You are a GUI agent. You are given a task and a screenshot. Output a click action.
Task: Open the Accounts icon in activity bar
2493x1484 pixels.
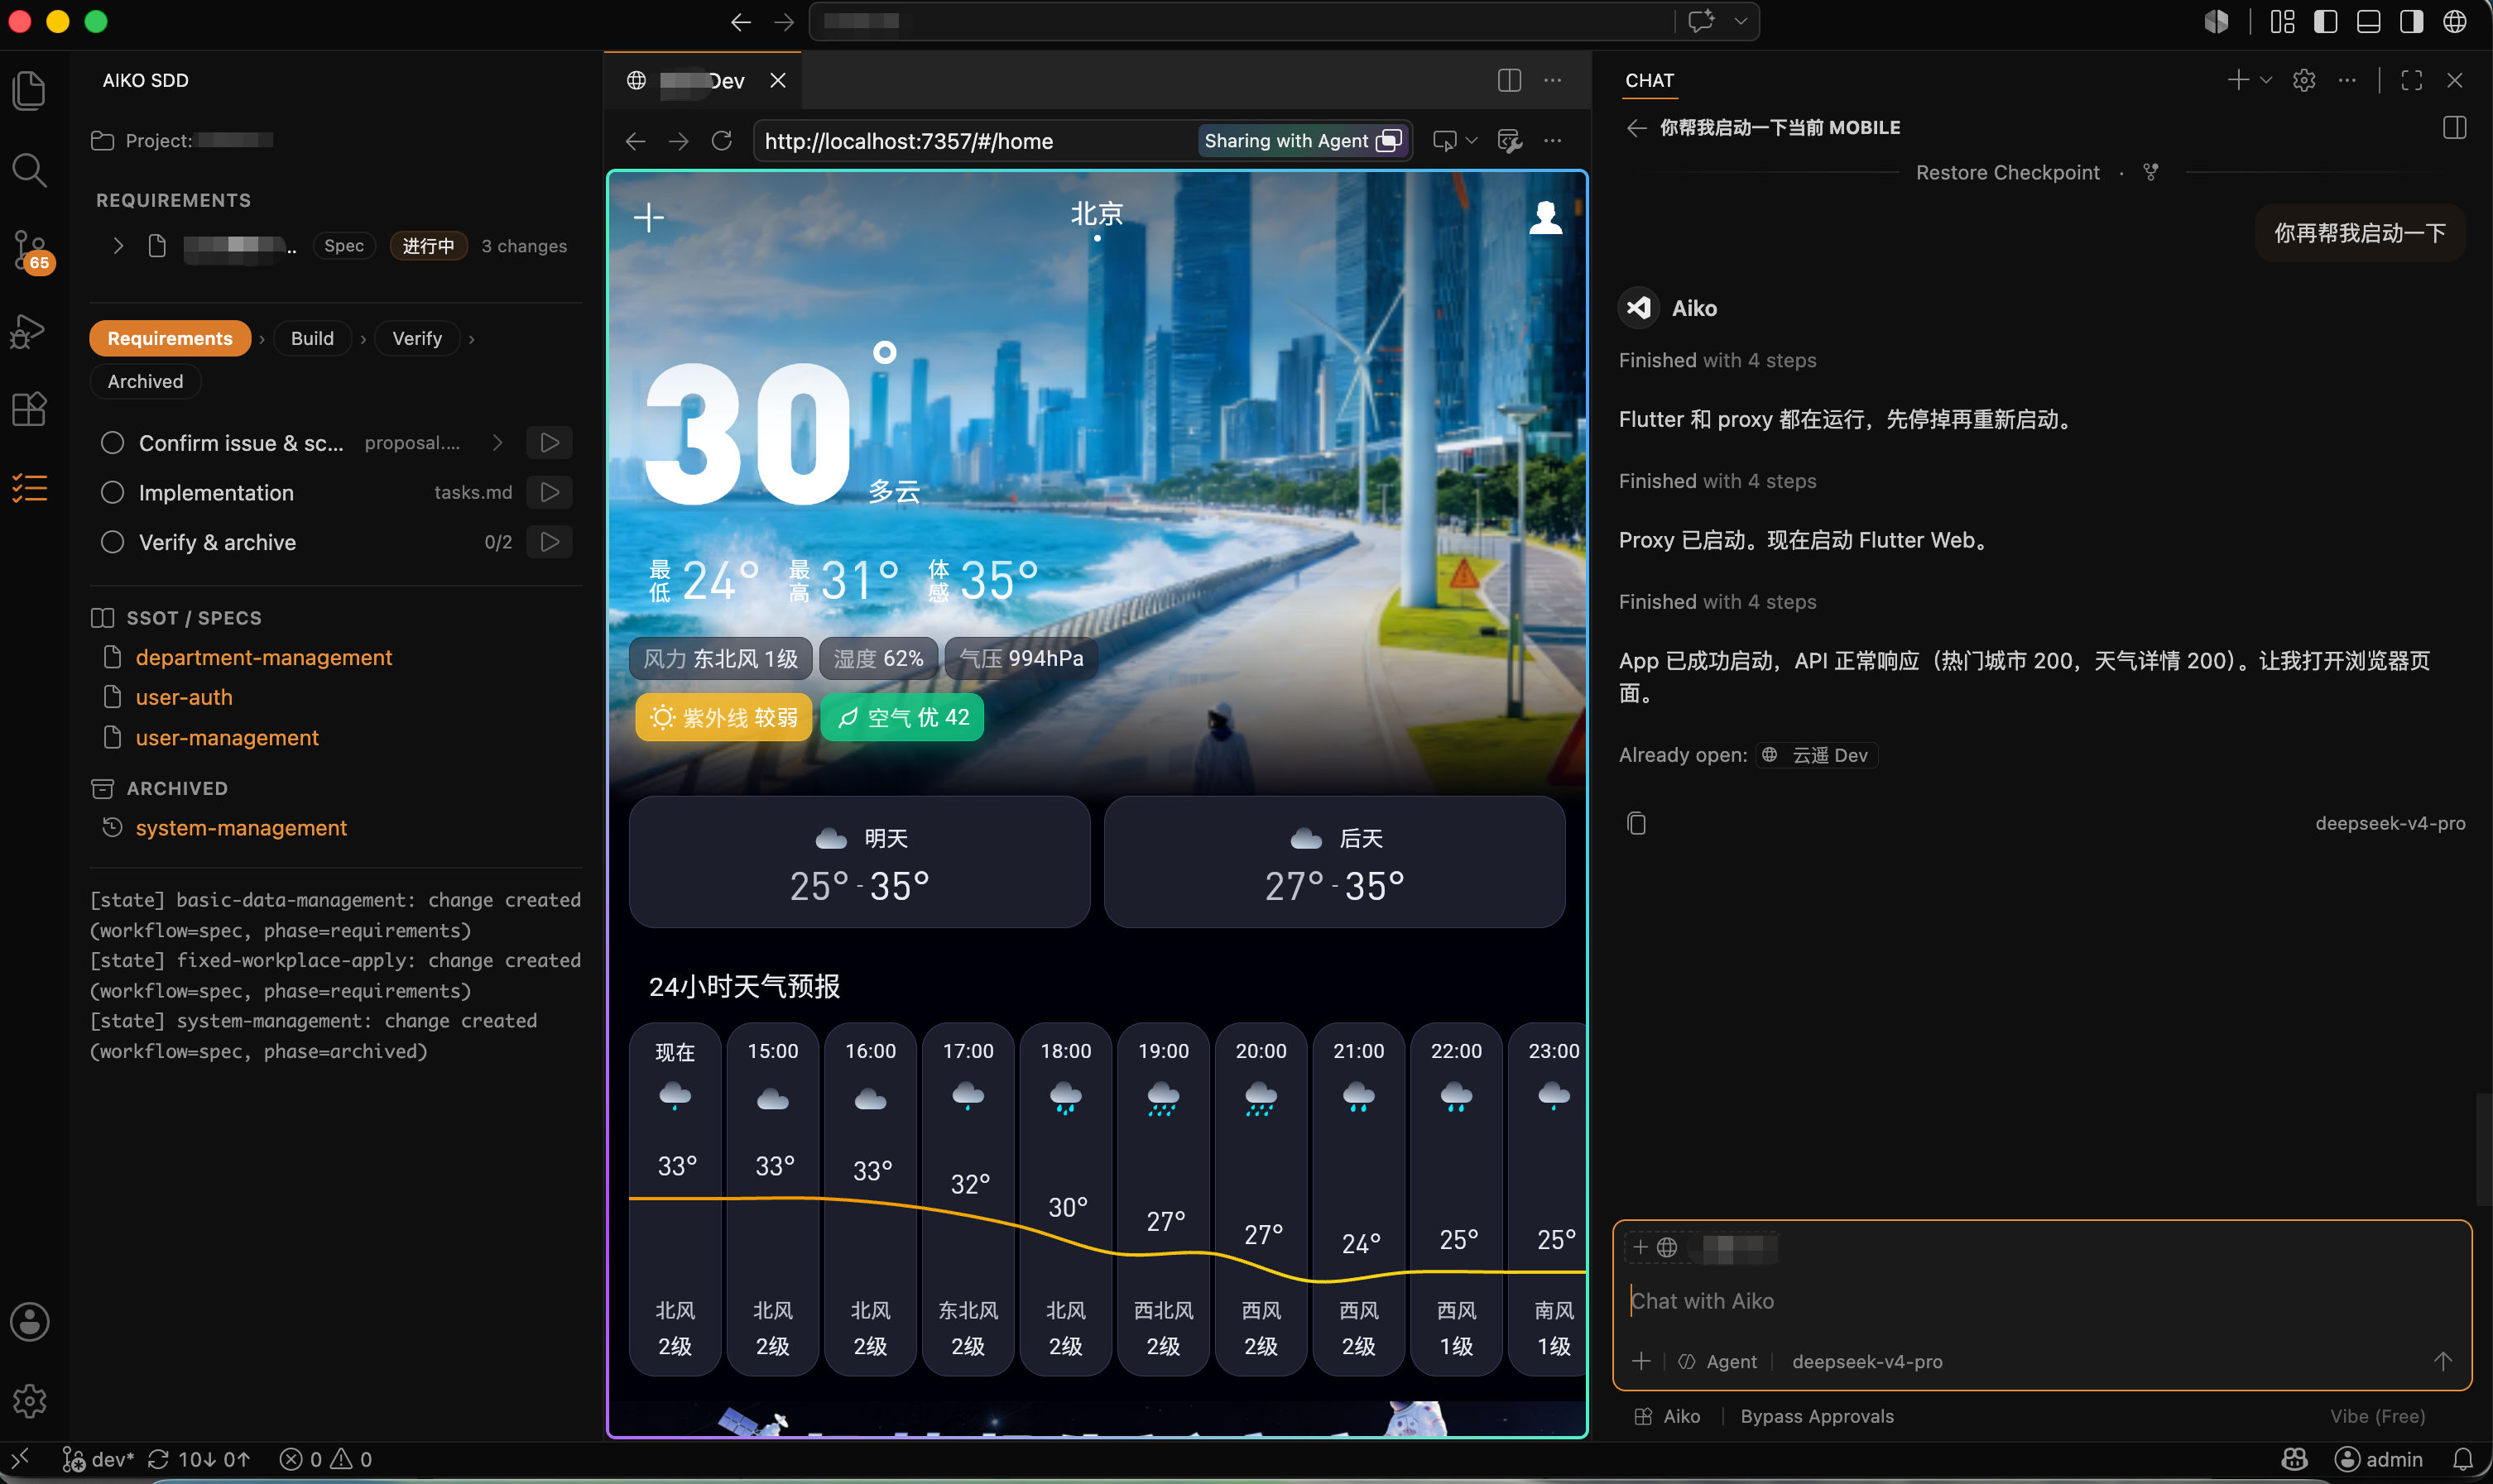tap(29, 1322)
